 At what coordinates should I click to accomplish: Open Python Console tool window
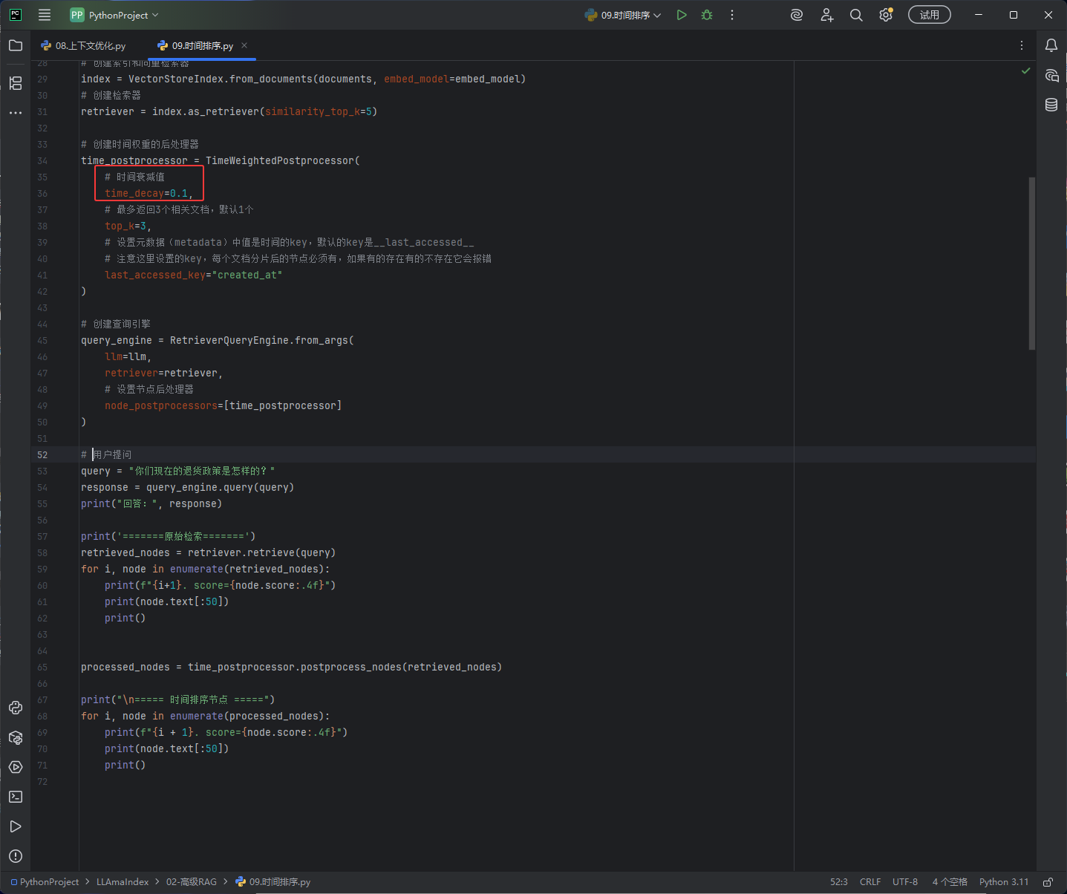16,708
